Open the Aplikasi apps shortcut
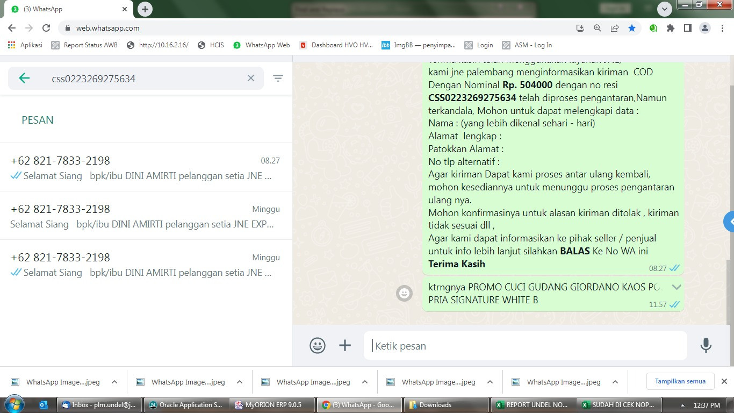The image size is (734, 413). (x=25, y=45)
